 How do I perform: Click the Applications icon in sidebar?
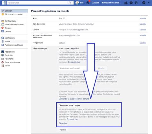pos(3,52)
